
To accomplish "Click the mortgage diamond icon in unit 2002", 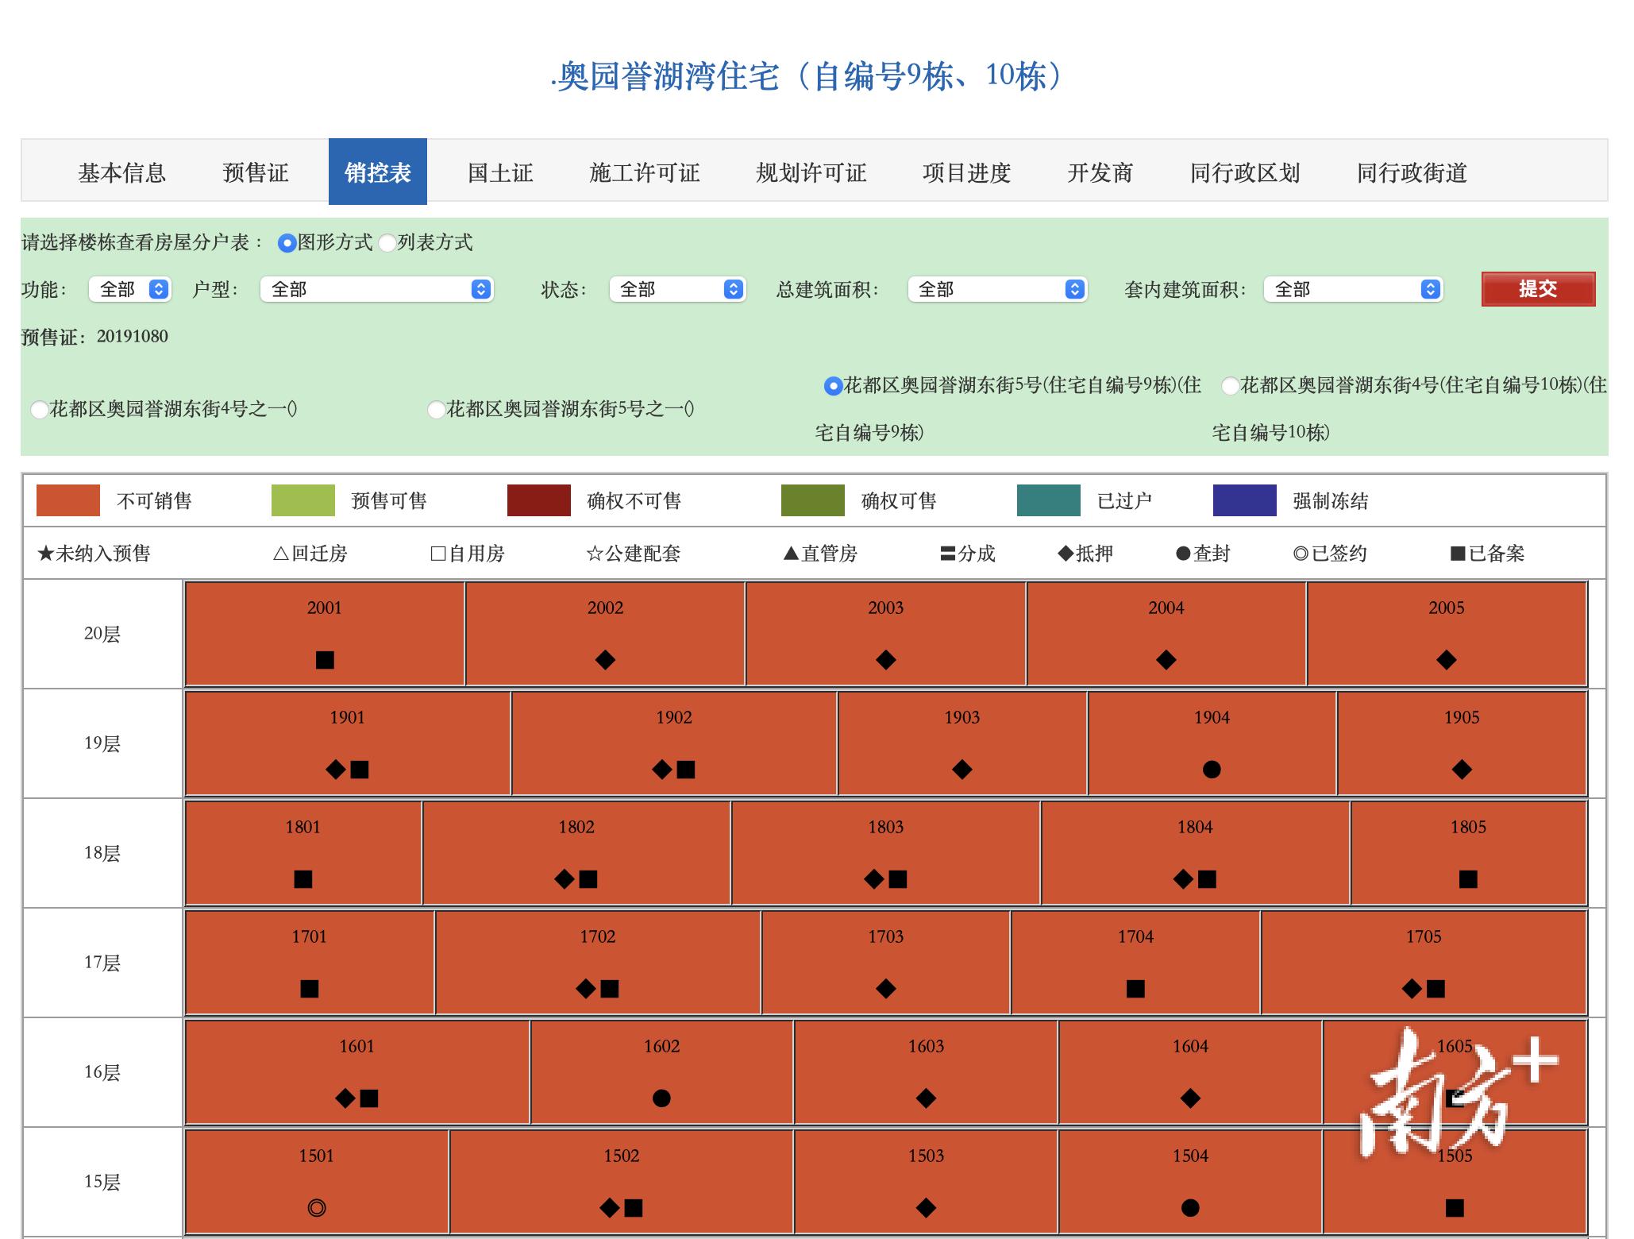I will pyautogui.click(x=605, y=660).
